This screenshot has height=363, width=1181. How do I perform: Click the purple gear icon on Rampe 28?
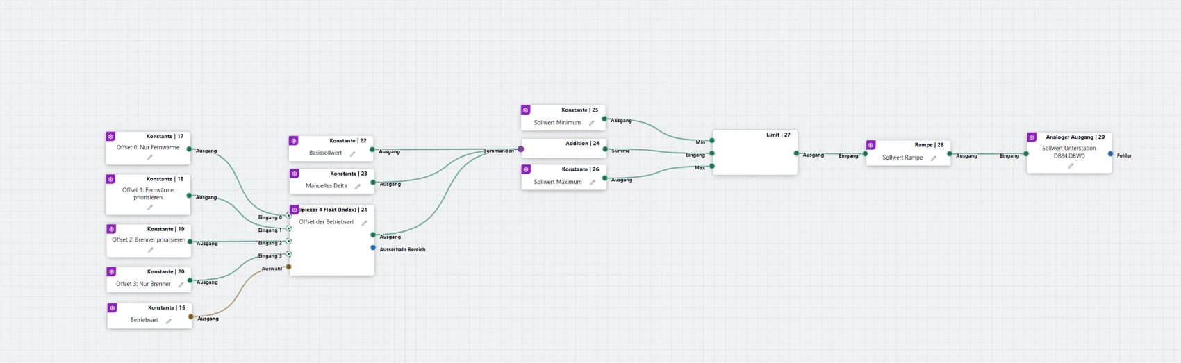(x=870, y=145)
